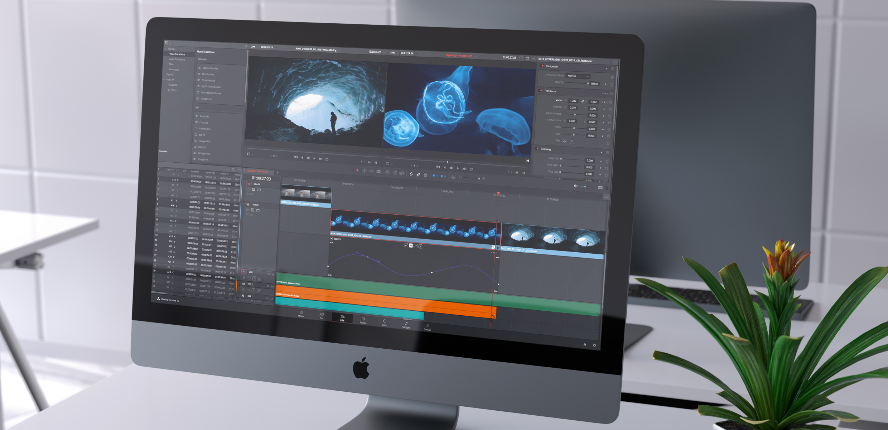Click the link/chain icon in timeline toolbar
888x430 pixels.
pos(418,175)
